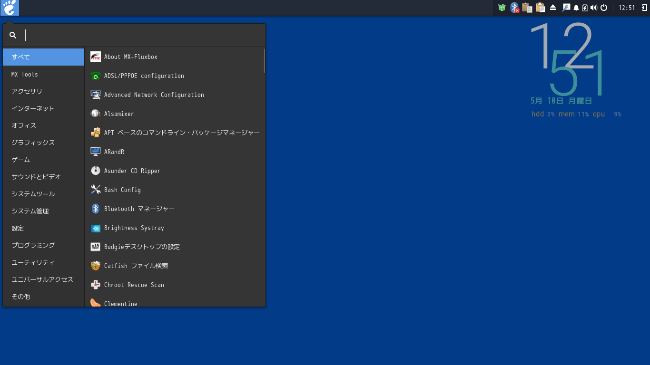This screenshot has width=650, height=365.
Task: Launch ADSL/PPPOE configuration entry text
Action: click(144, 76)
